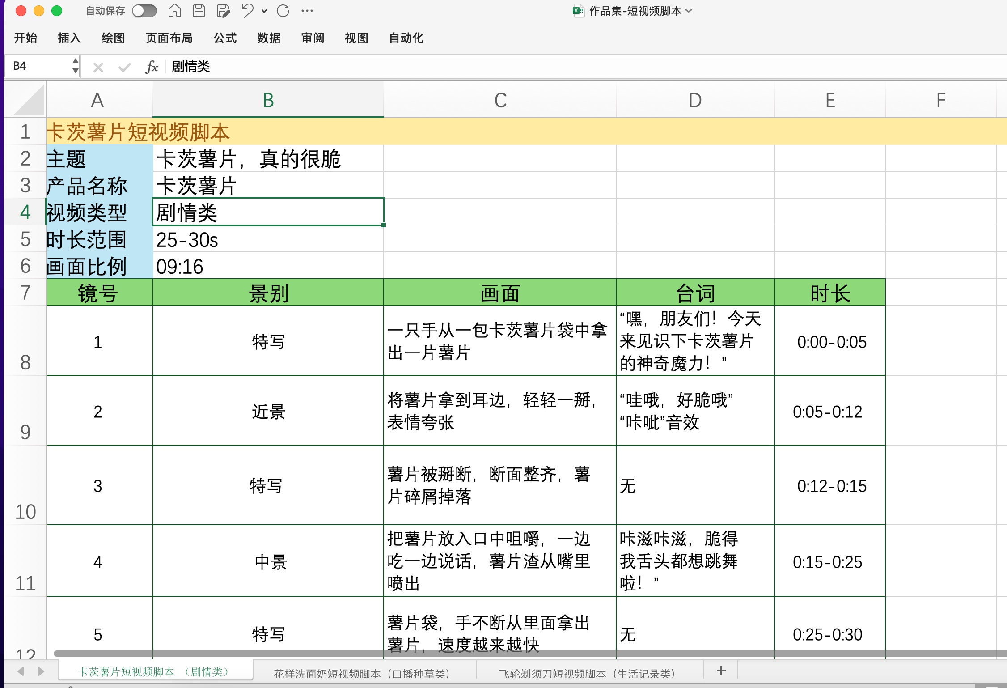
Task: Click the Save As pencil-disk icon
Action: (223, 10)
